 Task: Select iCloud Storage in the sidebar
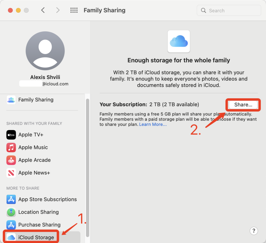pos(30,237)
